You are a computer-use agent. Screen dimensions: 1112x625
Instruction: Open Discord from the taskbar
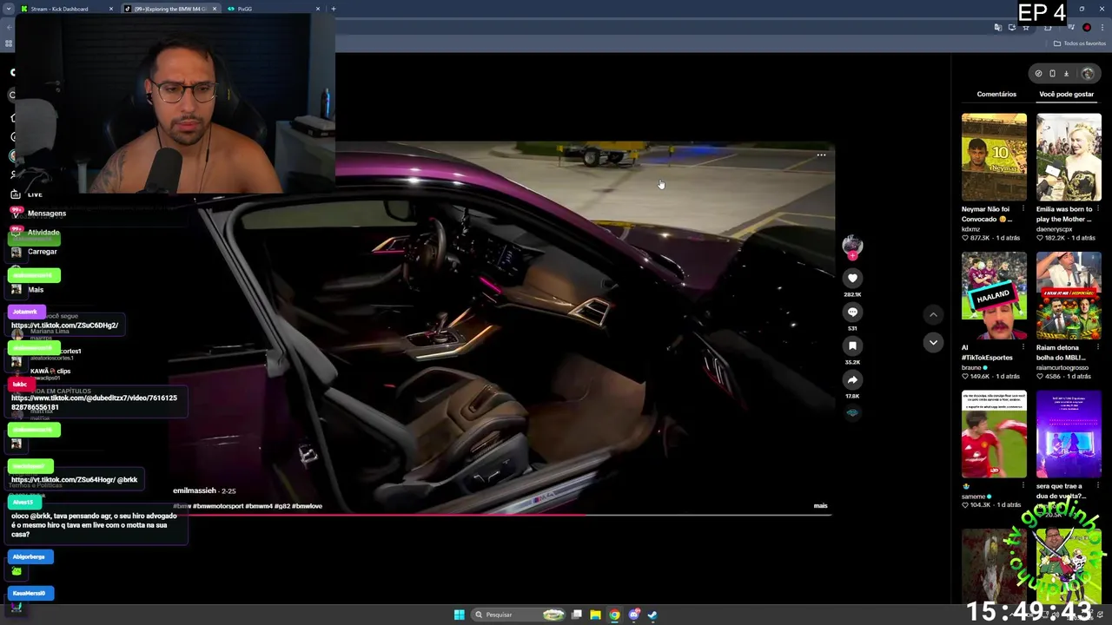coord(634,615)
